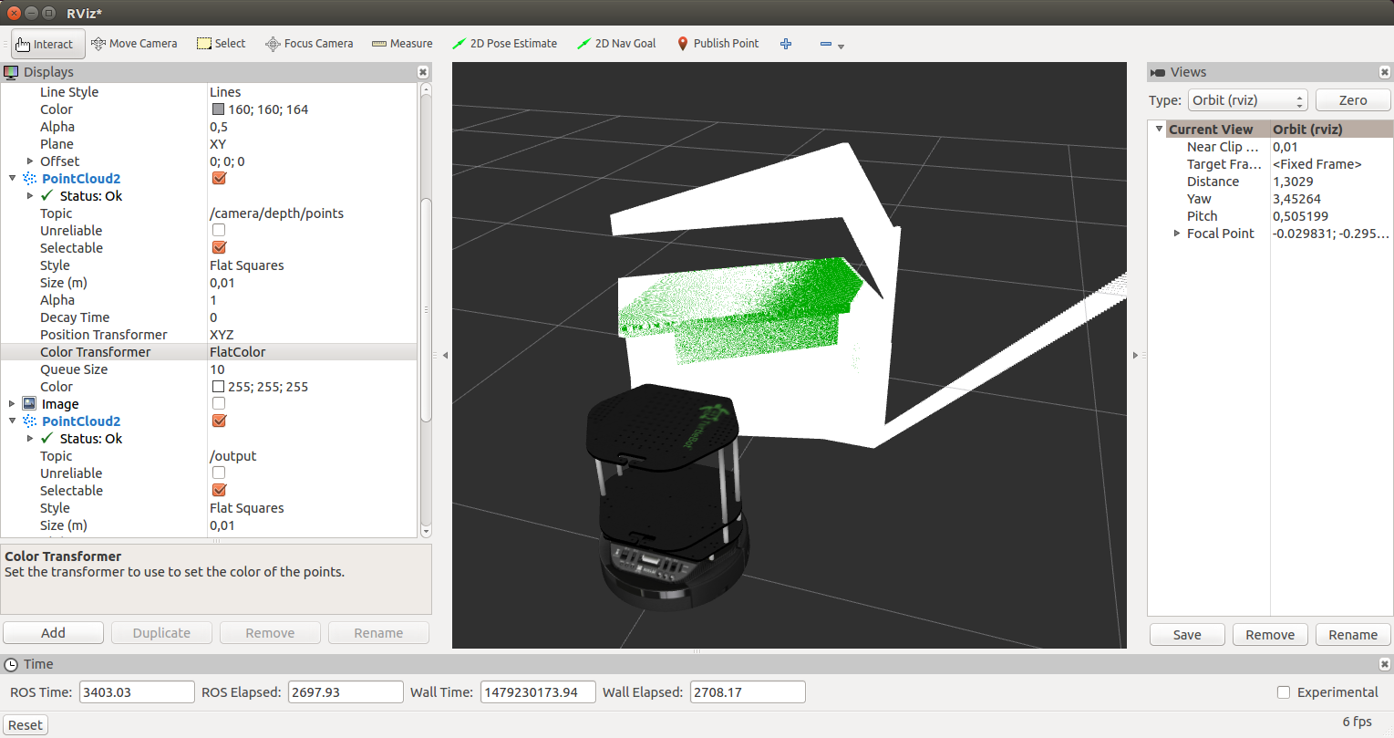Toggle Unreliable for the /camera/depth/points cloud
The image size is (1394, 738).
pos(219,230)
